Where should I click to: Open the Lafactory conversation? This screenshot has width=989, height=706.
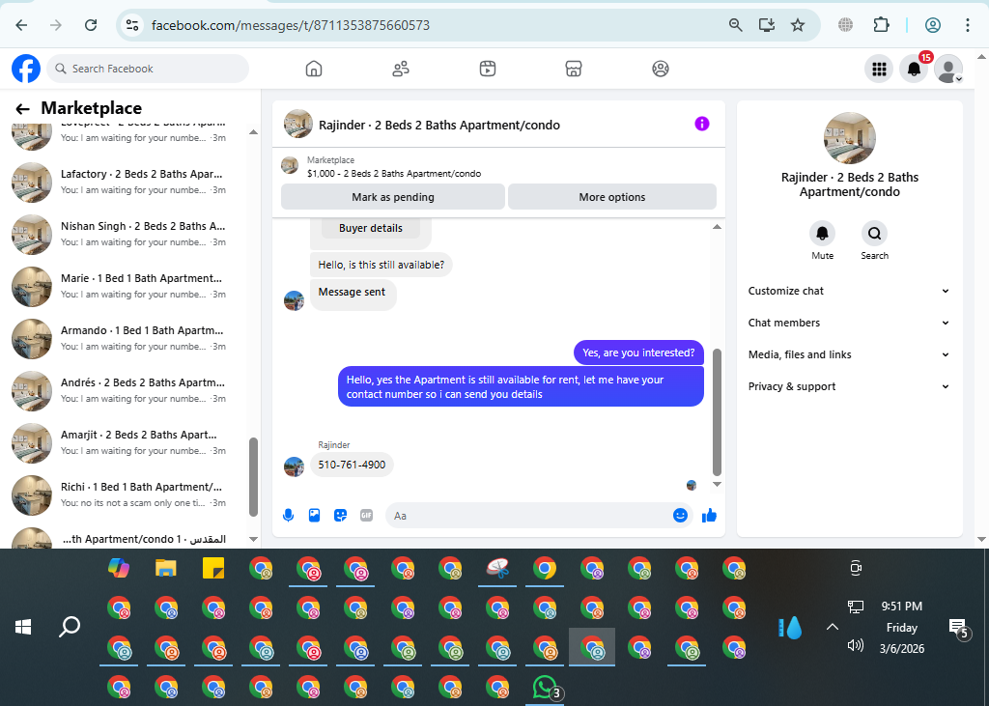click(x=127, y=182)
